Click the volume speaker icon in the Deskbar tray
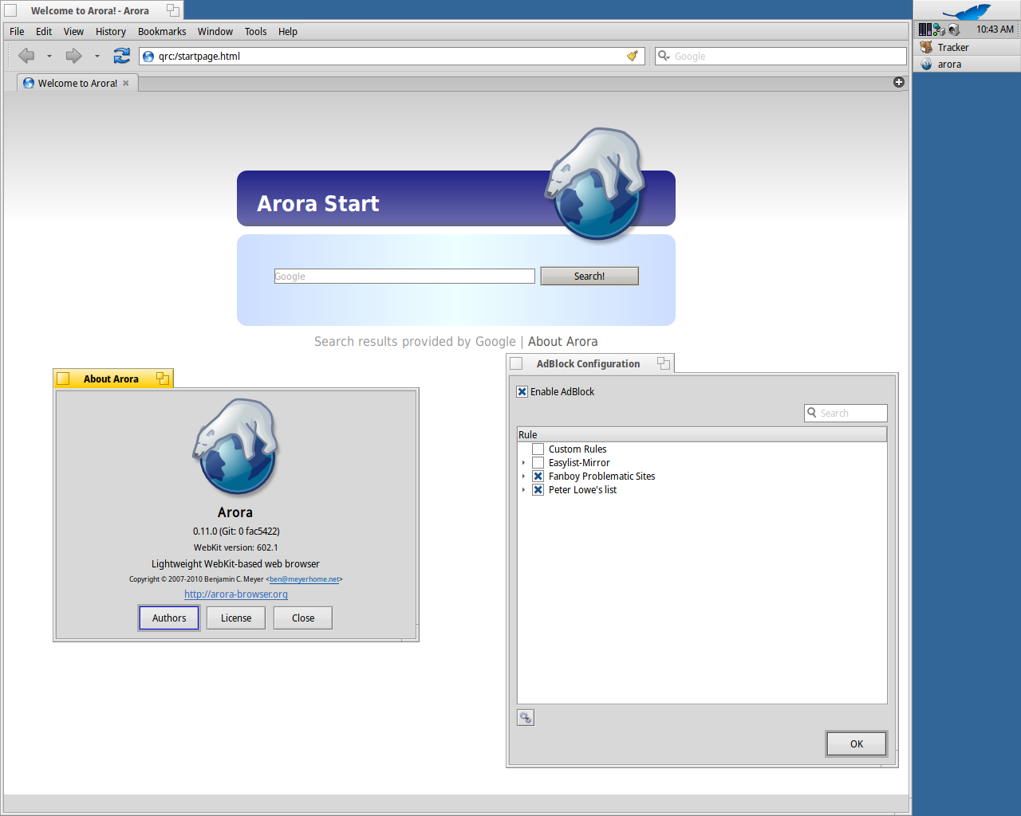1021x816 pixels. point(954,29)
